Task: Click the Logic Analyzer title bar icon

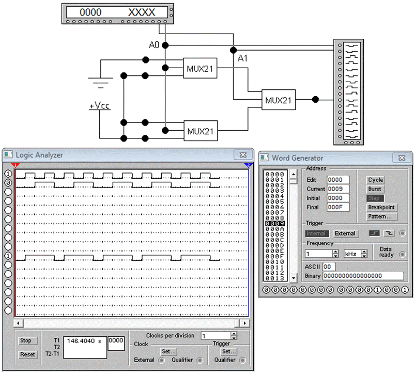Action: click(x=9, y=154)
